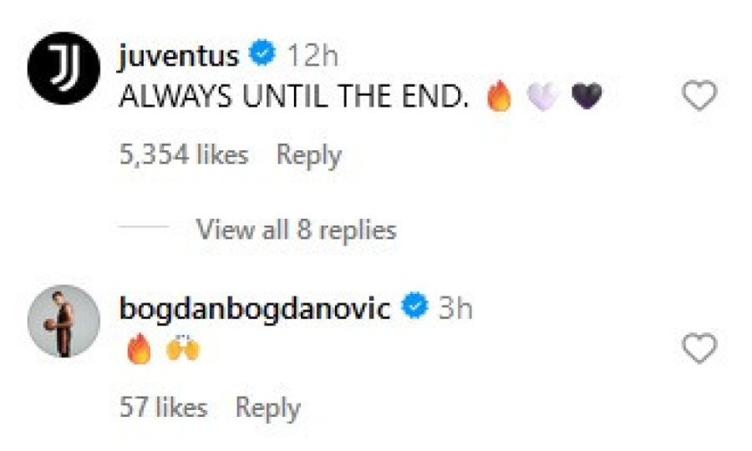Reply to the juventus comment

[x=309, y=155]
